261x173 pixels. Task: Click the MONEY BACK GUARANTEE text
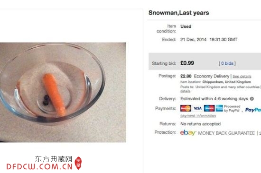pos(226,133)
